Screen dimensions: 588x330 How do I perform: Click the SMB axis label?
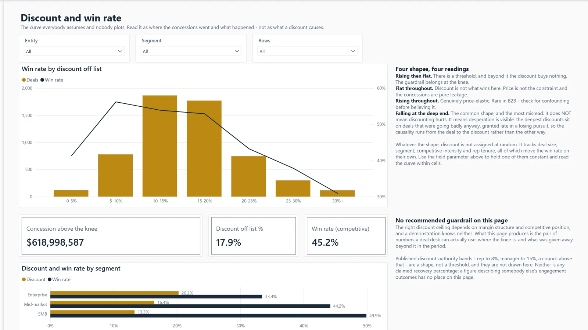point(43,314)
